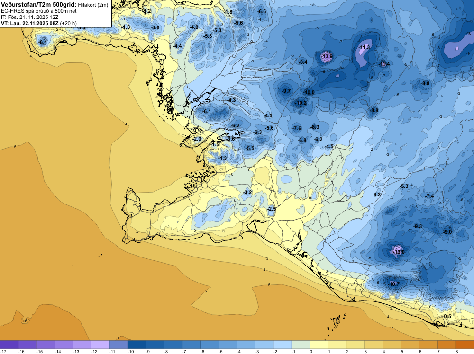Pick the legend swatch between 4 and 5

(x=392, y=345)
